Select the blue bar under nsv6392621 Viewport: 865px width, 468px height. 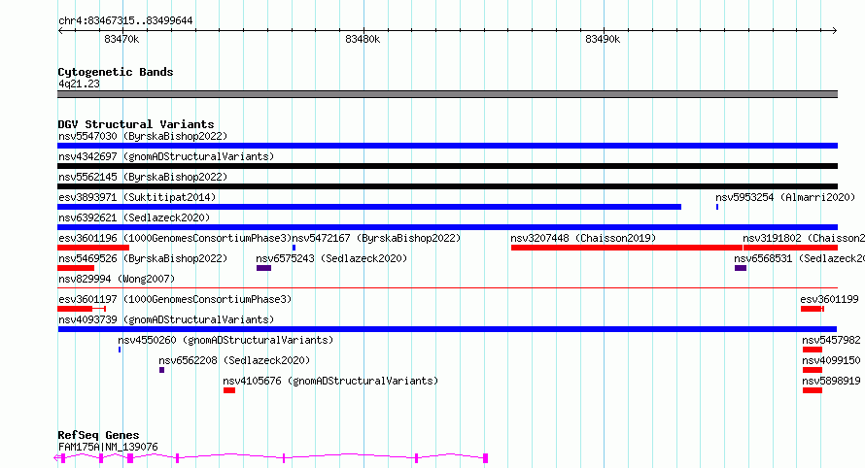click(447, 227)
